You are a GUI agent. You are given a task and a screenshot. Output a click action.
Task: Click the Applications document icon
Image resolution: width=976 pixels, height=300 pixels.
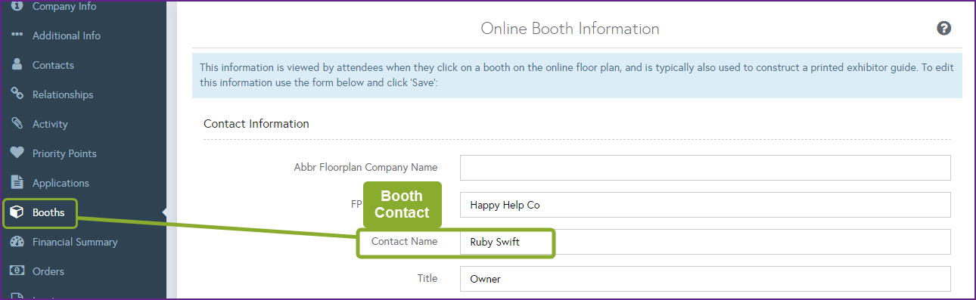[17, 183]
